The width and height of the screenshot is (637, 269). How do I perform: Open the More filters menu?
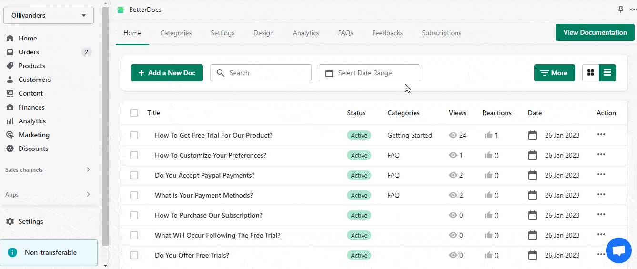pos(555,73)
